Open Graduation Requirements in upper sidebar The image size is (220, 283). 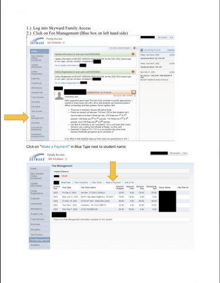click(39, 135)
